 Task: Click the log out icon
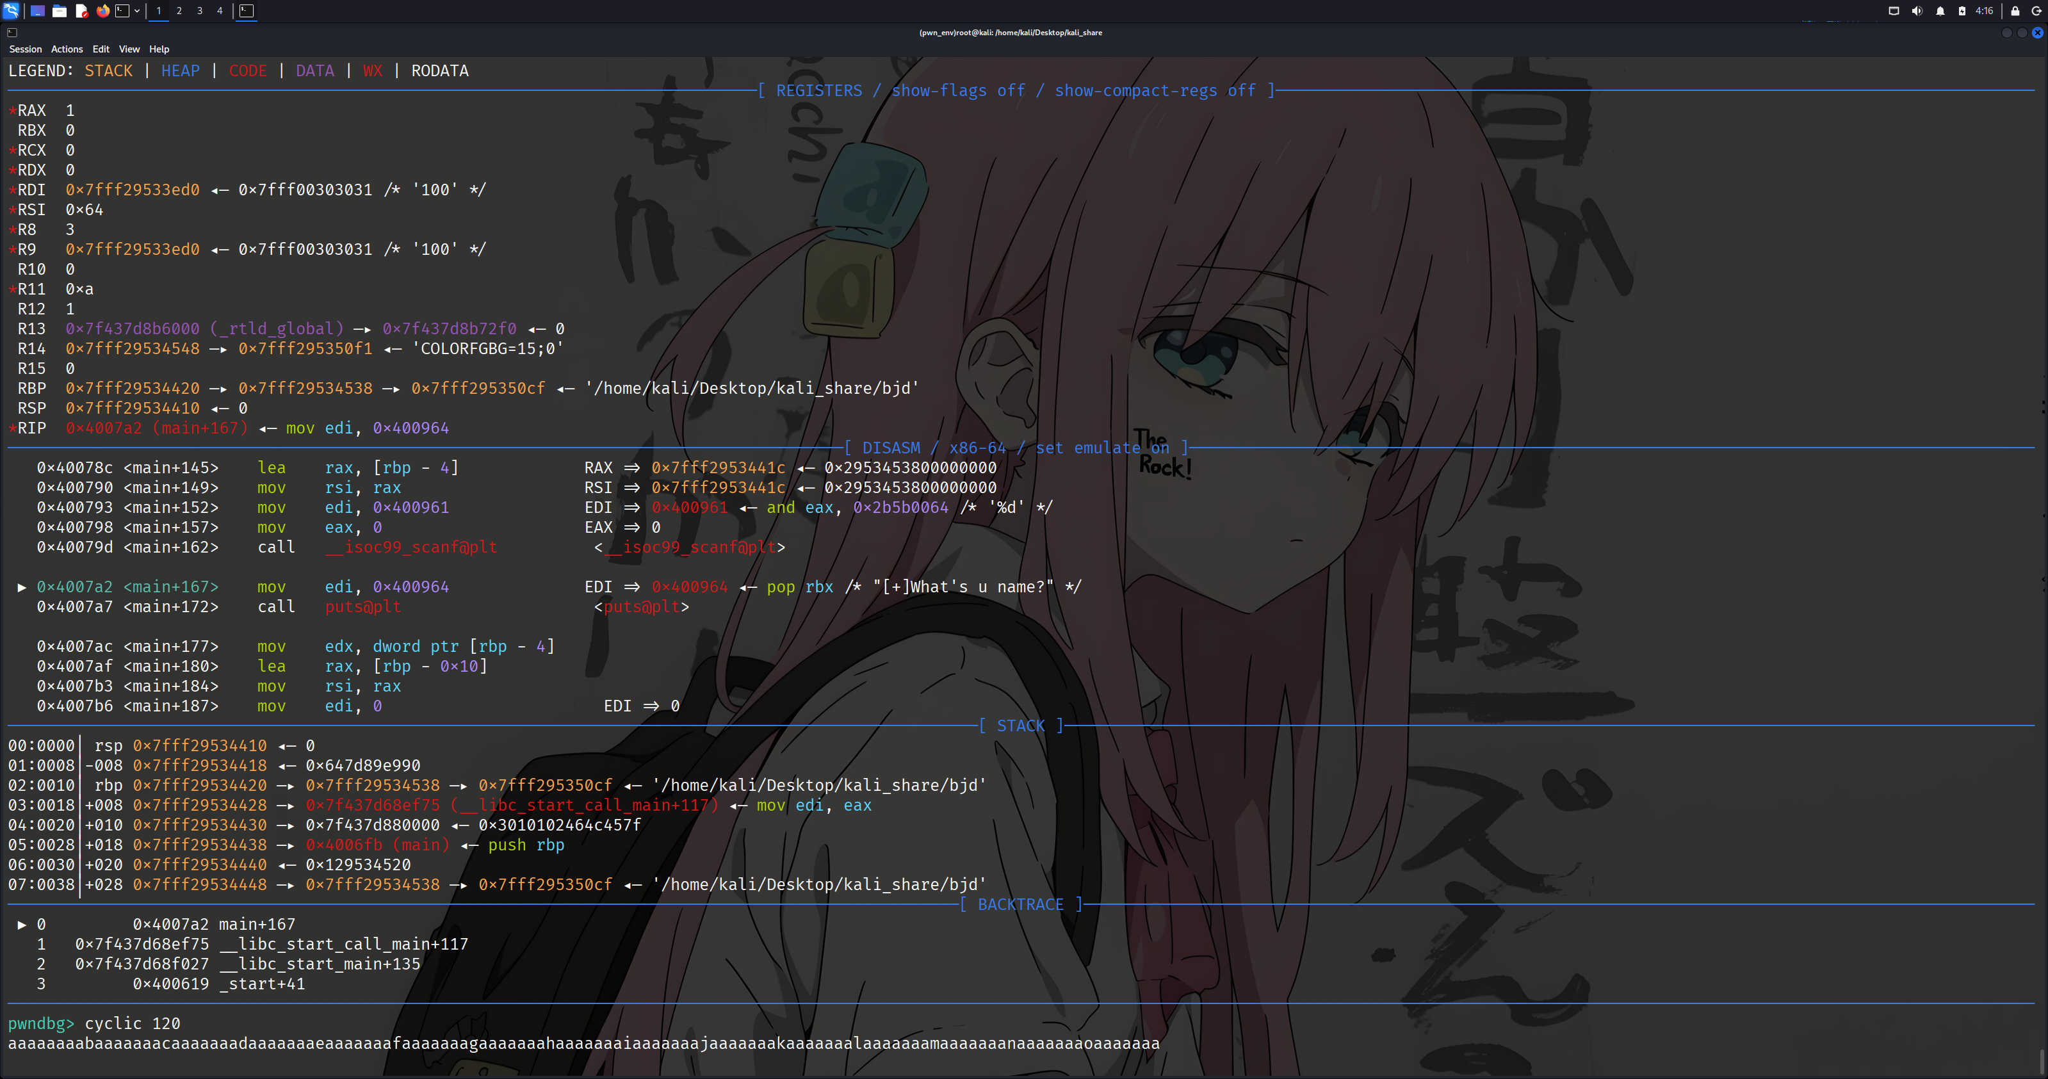pyautogui.click(x=2037, y=10)
